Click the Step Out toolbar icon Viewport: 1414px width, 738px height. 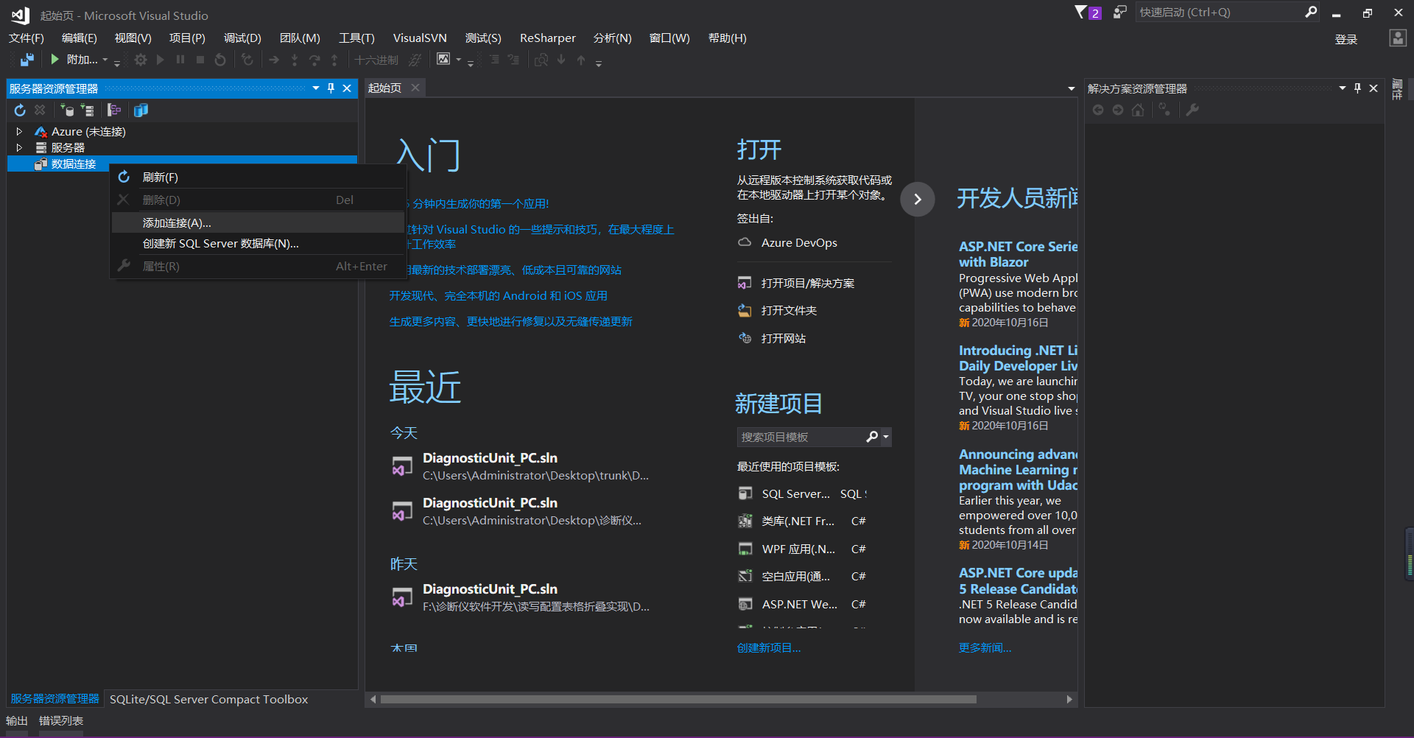(x=334, y=60)
